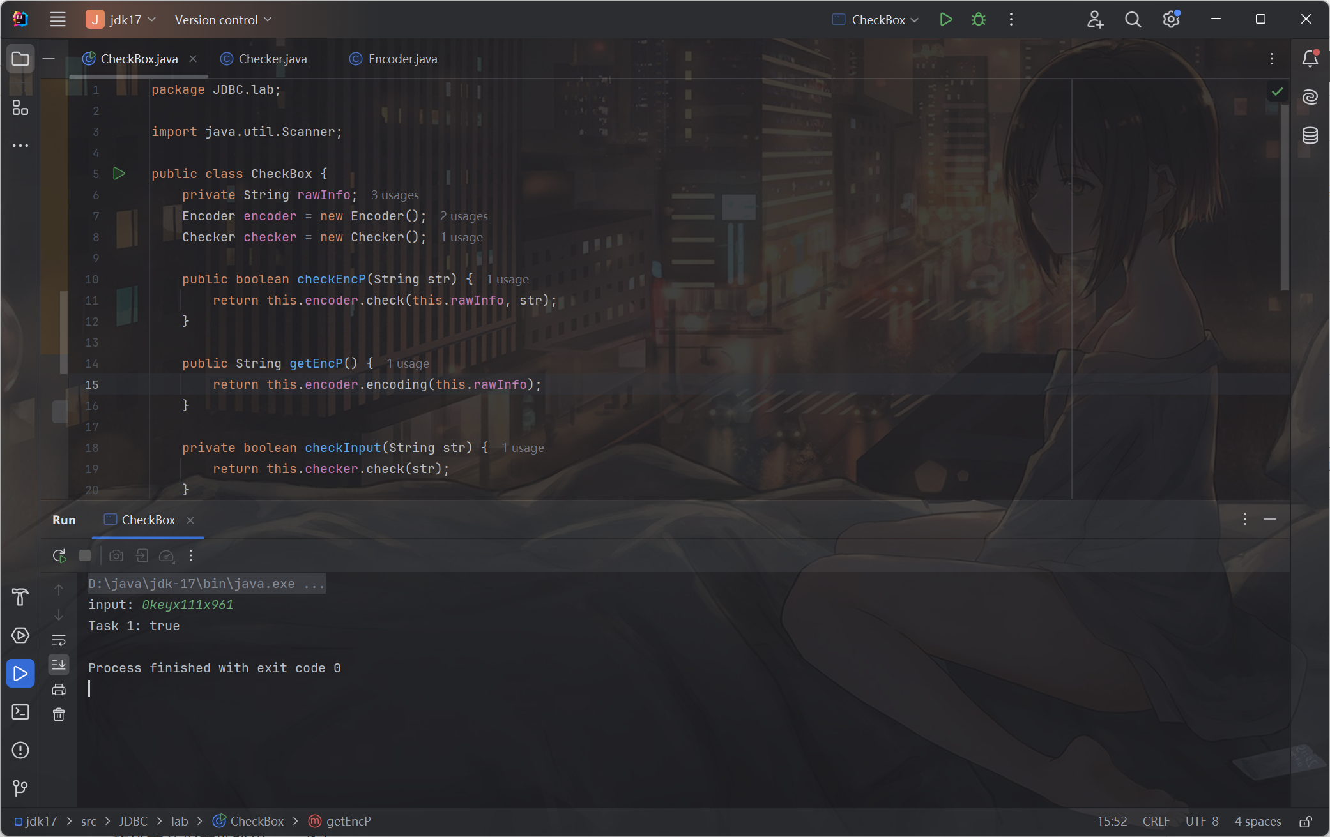This screenshot has height=837, width=1330.
Task: Toggle soft-wrap in the Run console
Action: (x=59, y=640)
